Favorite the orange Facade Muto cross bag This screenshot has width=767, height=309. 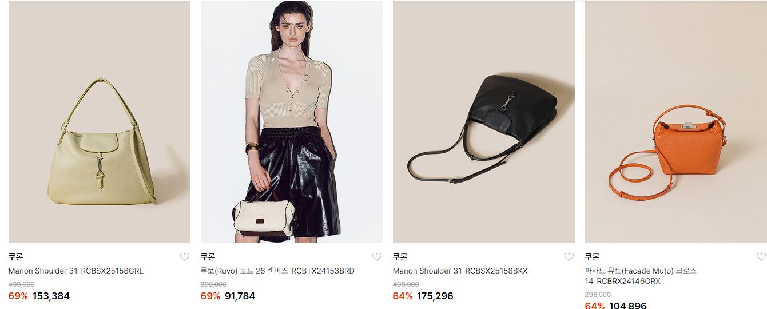(x=761, y=257)
